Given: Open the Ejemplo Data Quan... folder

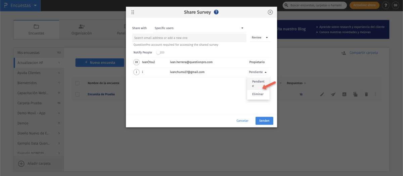Looking at the screenshot, I should [39, 143].
